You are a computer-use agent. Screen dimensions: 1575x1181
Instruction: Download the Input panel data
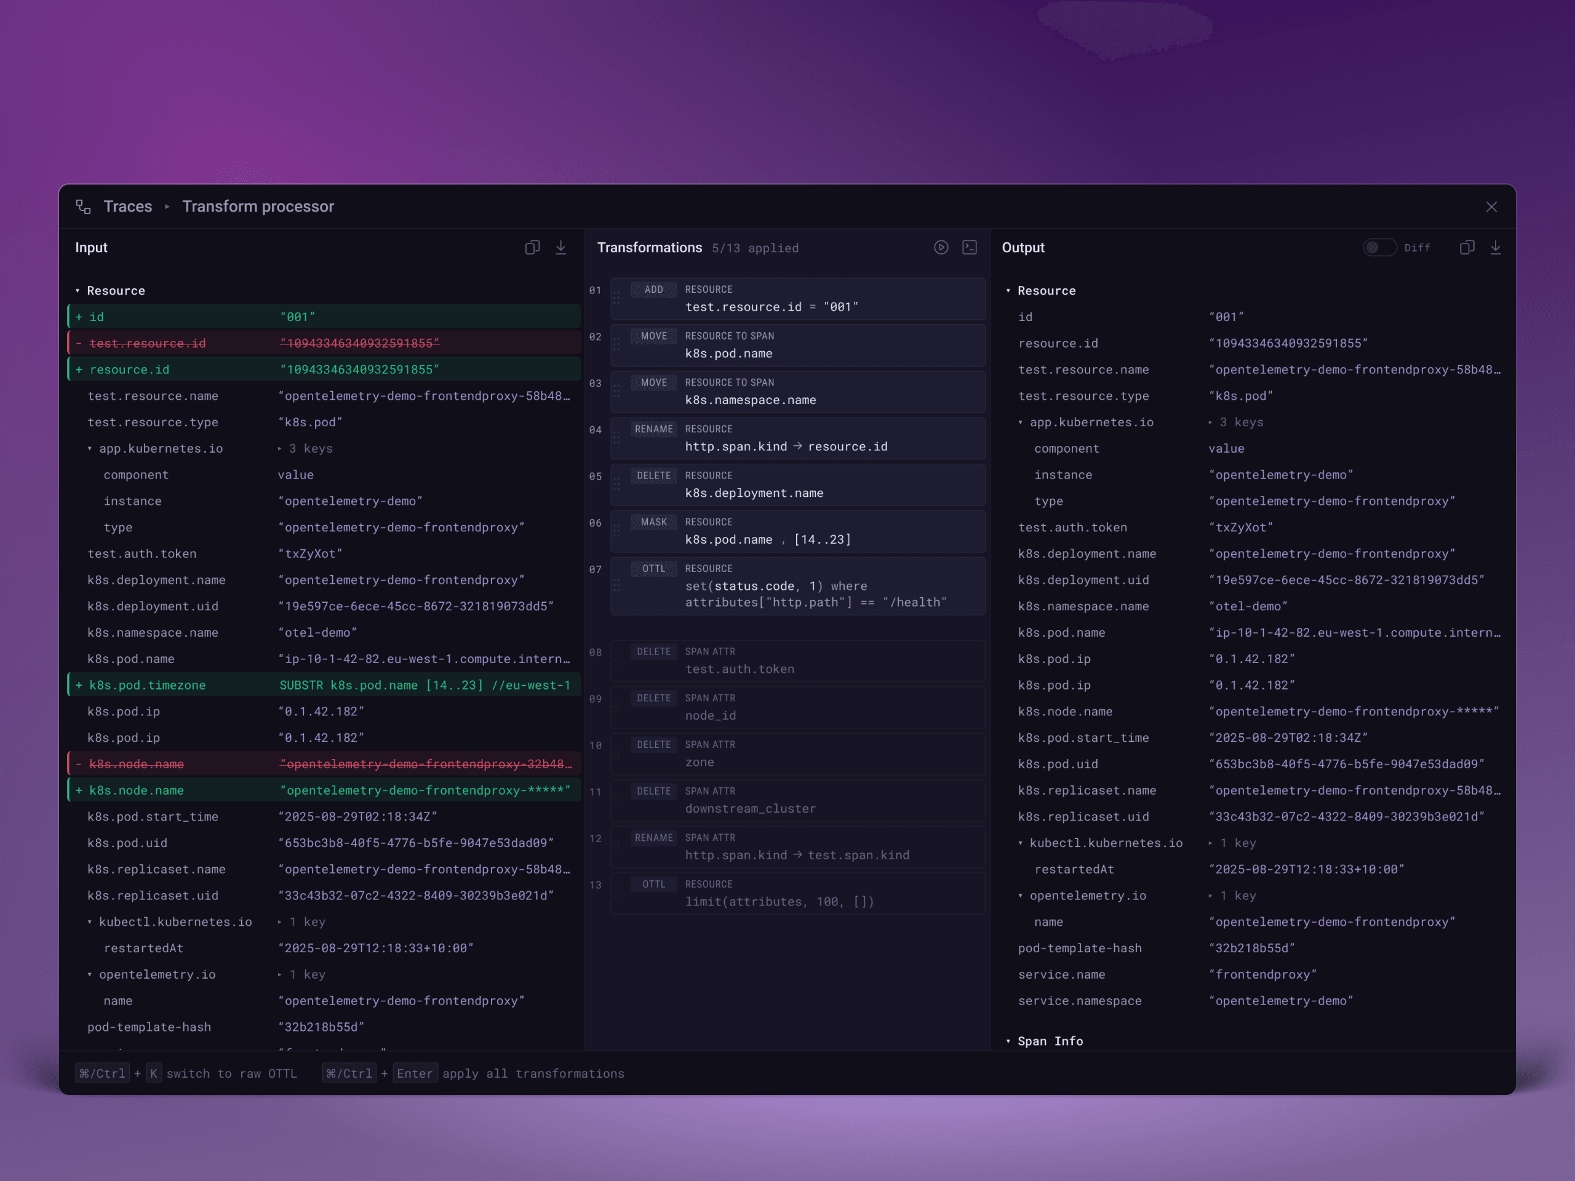click(x=561, y=248)
